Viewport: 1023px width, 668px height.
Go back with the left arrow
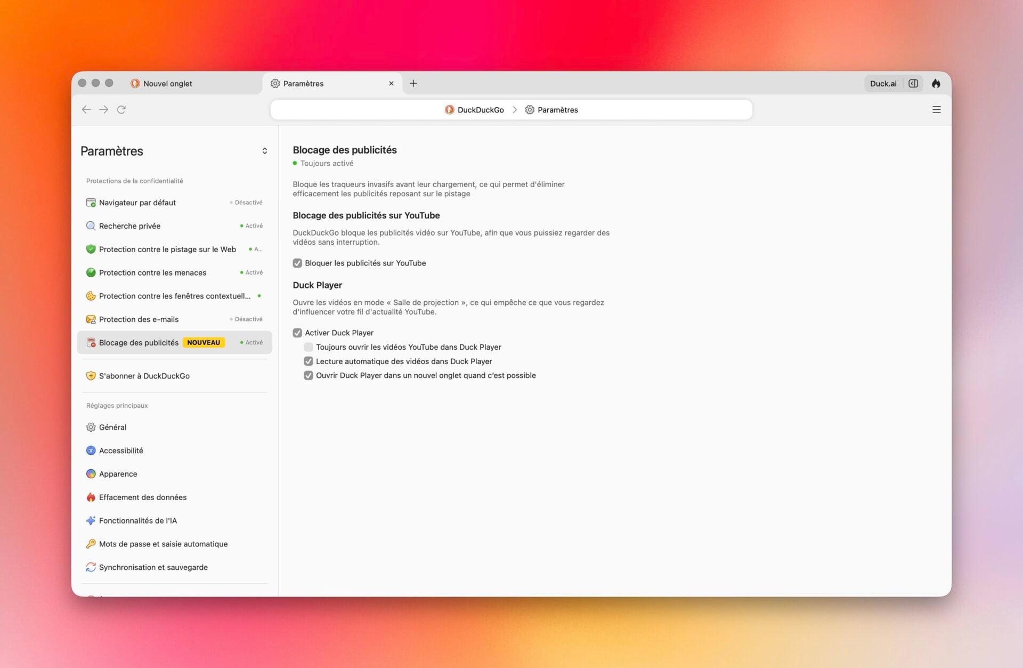click(86, 110)
